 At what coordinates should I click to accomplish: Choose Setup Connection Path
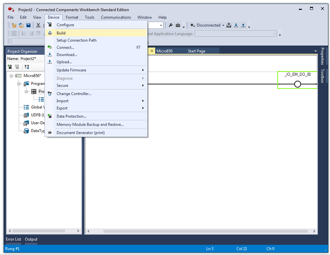tap(96, 40)
